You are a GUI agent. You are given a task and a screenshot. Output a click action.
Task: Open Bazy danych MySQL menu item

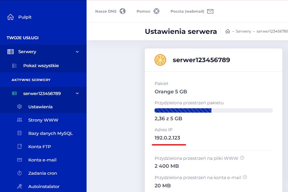tap(50, 133)
